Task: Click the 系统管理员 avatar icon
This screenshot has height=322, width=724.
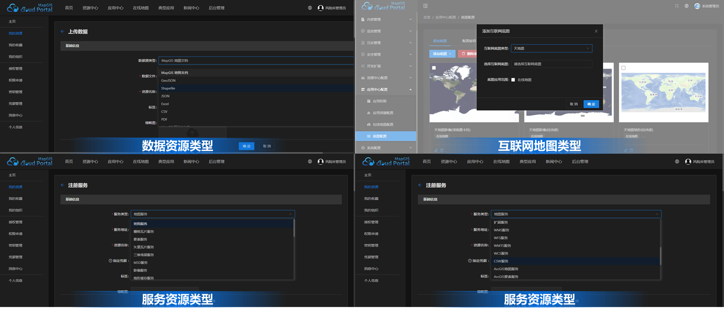Action: (x=697, y=6)
